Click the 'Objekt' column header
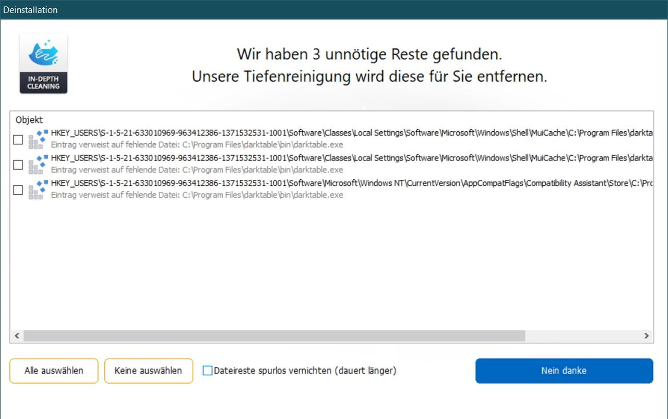Screen dimensions: 668x419 29,119
